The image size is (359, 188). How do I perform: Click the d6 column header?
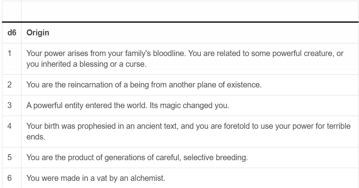[x=12, y=33]
